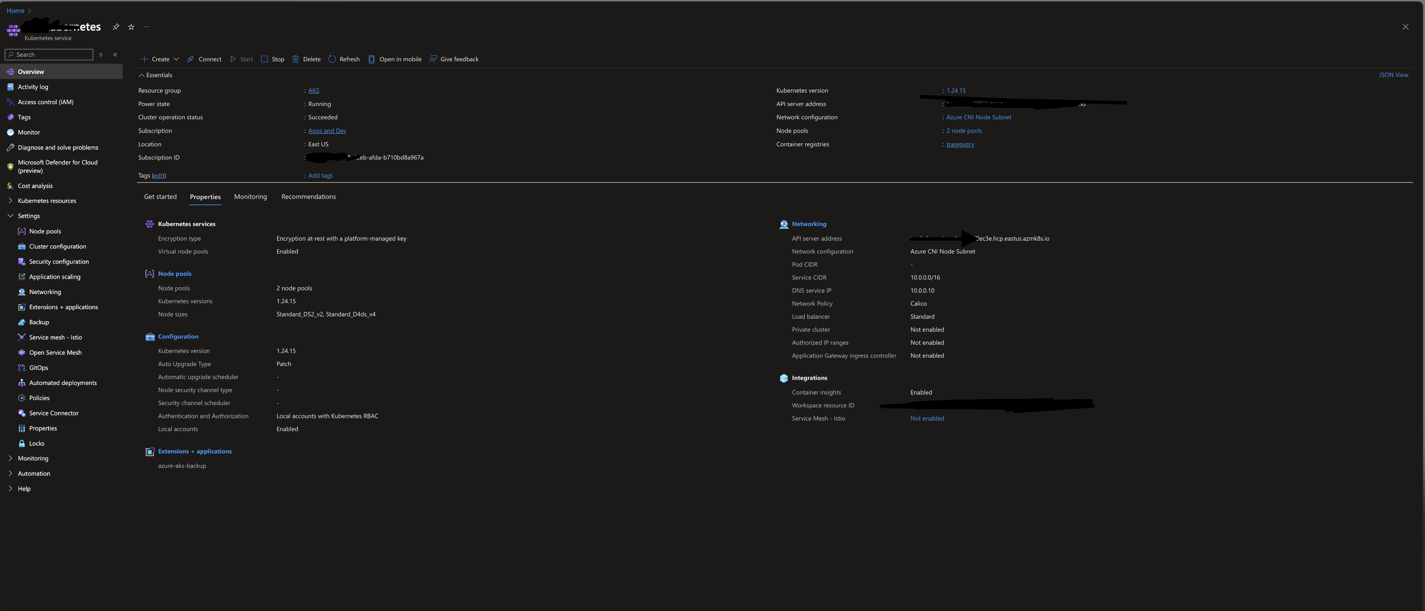Image resolution: width=1425 pixels, height=611 pixels.
Task: Pin the Kubernetes service to dashboard
Action: tap(116, 26)
